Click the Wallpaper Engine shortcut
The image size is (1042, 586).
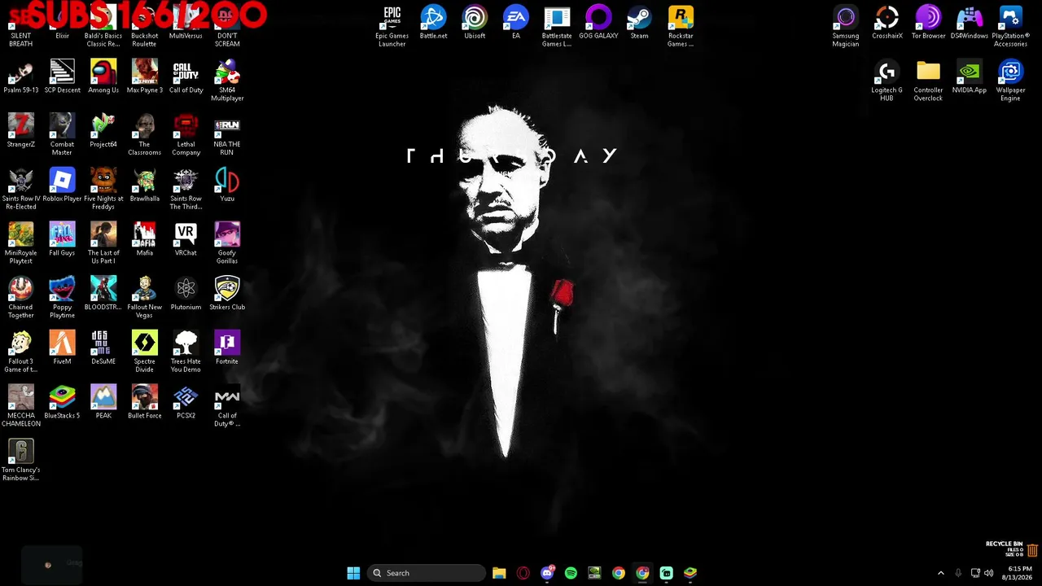coord(1010,80)
